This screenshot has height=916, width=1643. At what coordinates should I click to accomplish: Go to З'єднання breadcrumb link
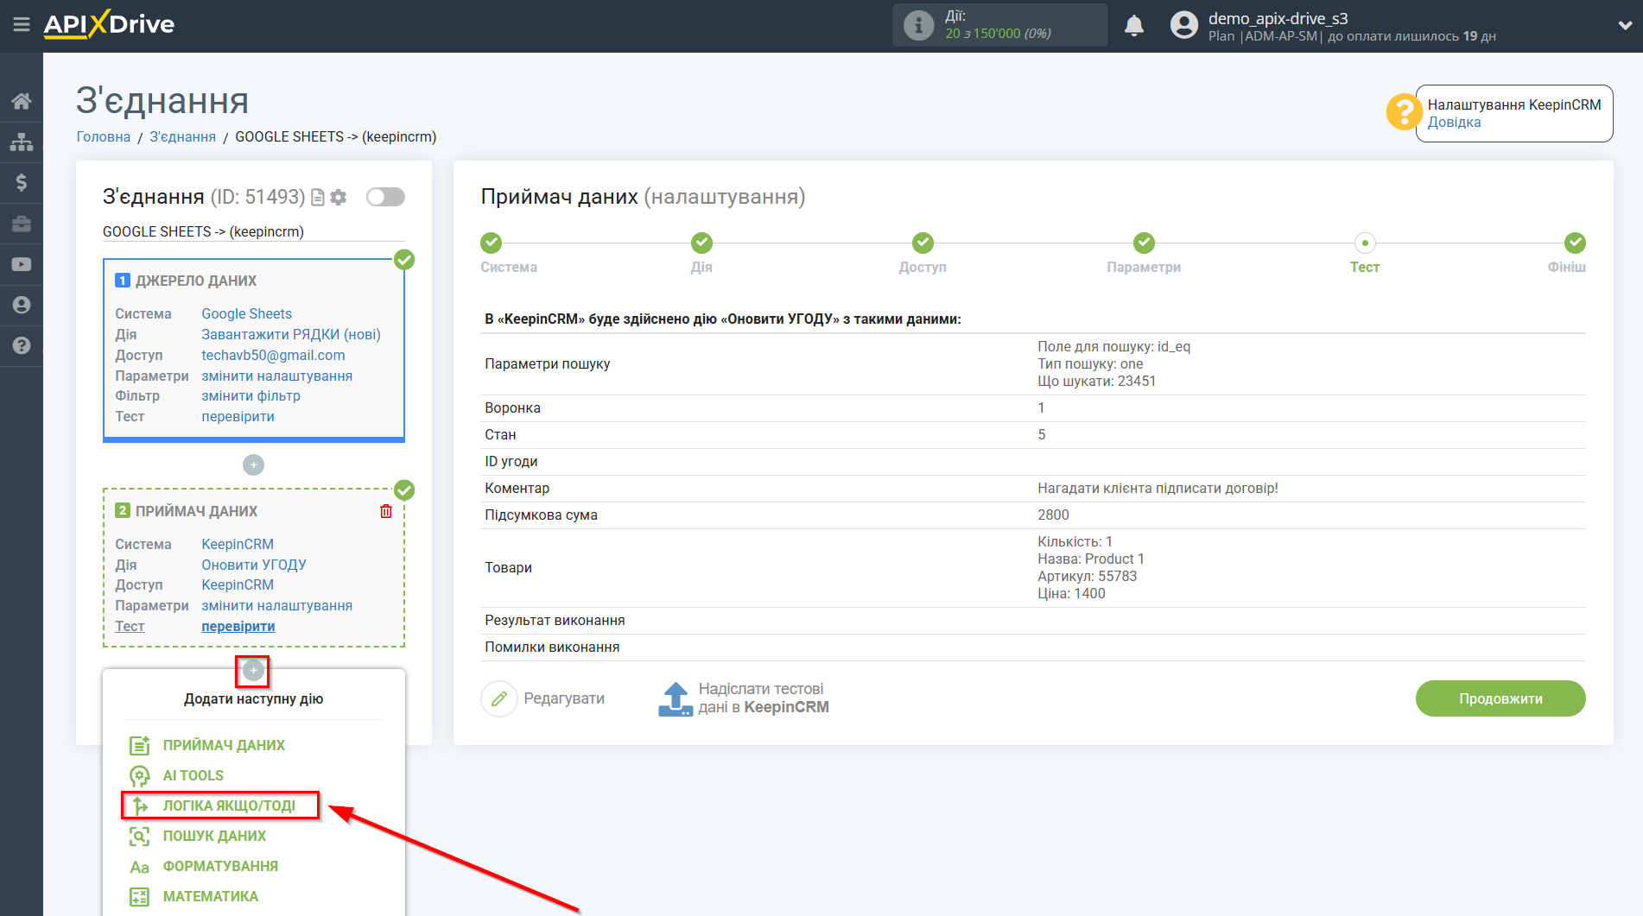(x=182, y=136)
